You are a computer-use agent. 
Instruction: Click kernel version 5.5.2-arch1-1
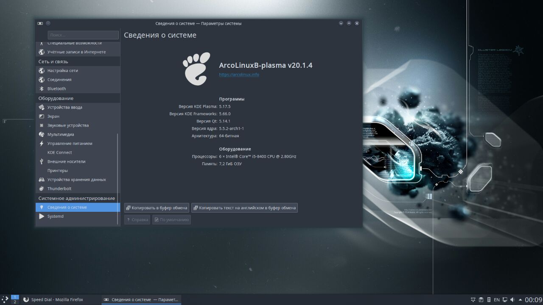231,129
